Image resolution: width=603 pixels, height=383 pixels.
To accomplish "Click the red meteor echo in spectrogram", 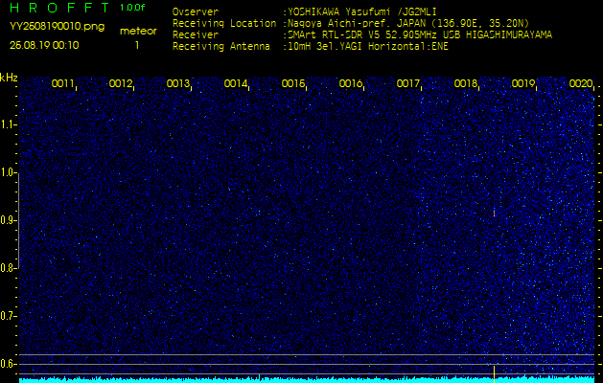I will pyautogui.click(x=494, y=214).
